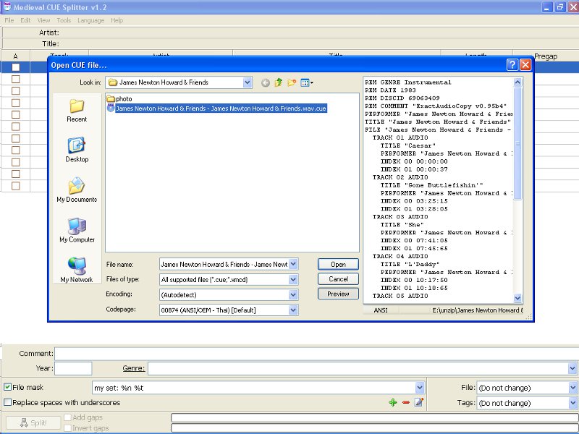
Task: Open the Encoding dropdown
Action: pos(293,294)
